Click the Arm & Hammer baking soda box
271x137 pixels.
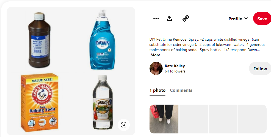40,103
